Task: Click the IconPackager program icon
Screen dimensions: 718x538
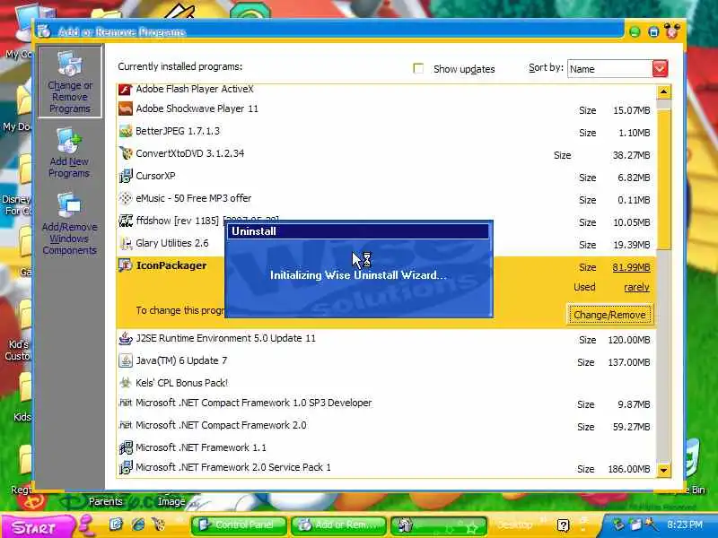Action: tap(126, 265)
